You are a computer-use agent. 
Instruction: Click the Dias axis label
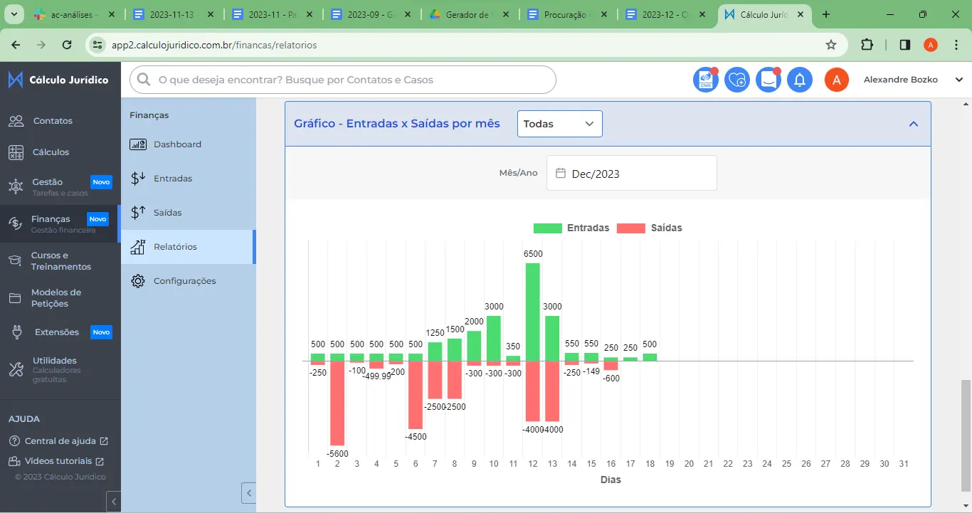pos(611,480)
